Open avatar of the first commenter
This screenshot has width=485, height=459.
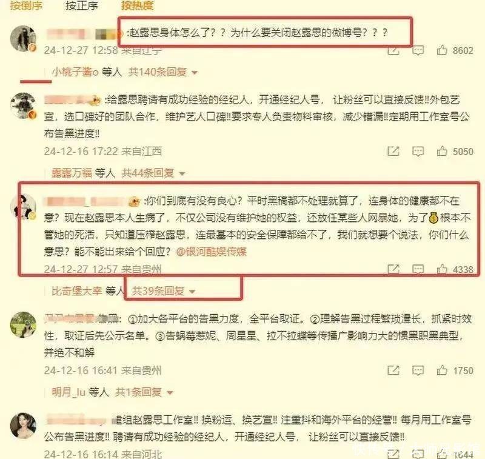(x=23, y=38)
